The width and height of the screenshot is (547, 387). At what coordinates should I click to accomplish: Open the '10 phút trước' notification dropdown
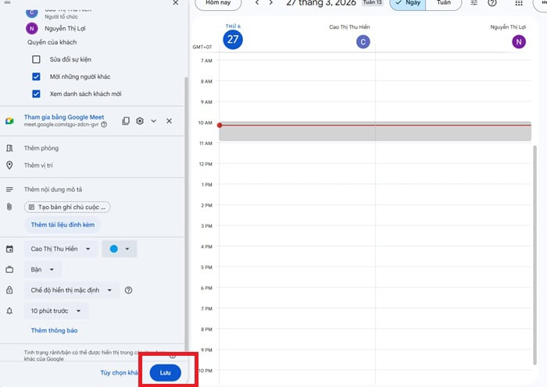[57, 311]
